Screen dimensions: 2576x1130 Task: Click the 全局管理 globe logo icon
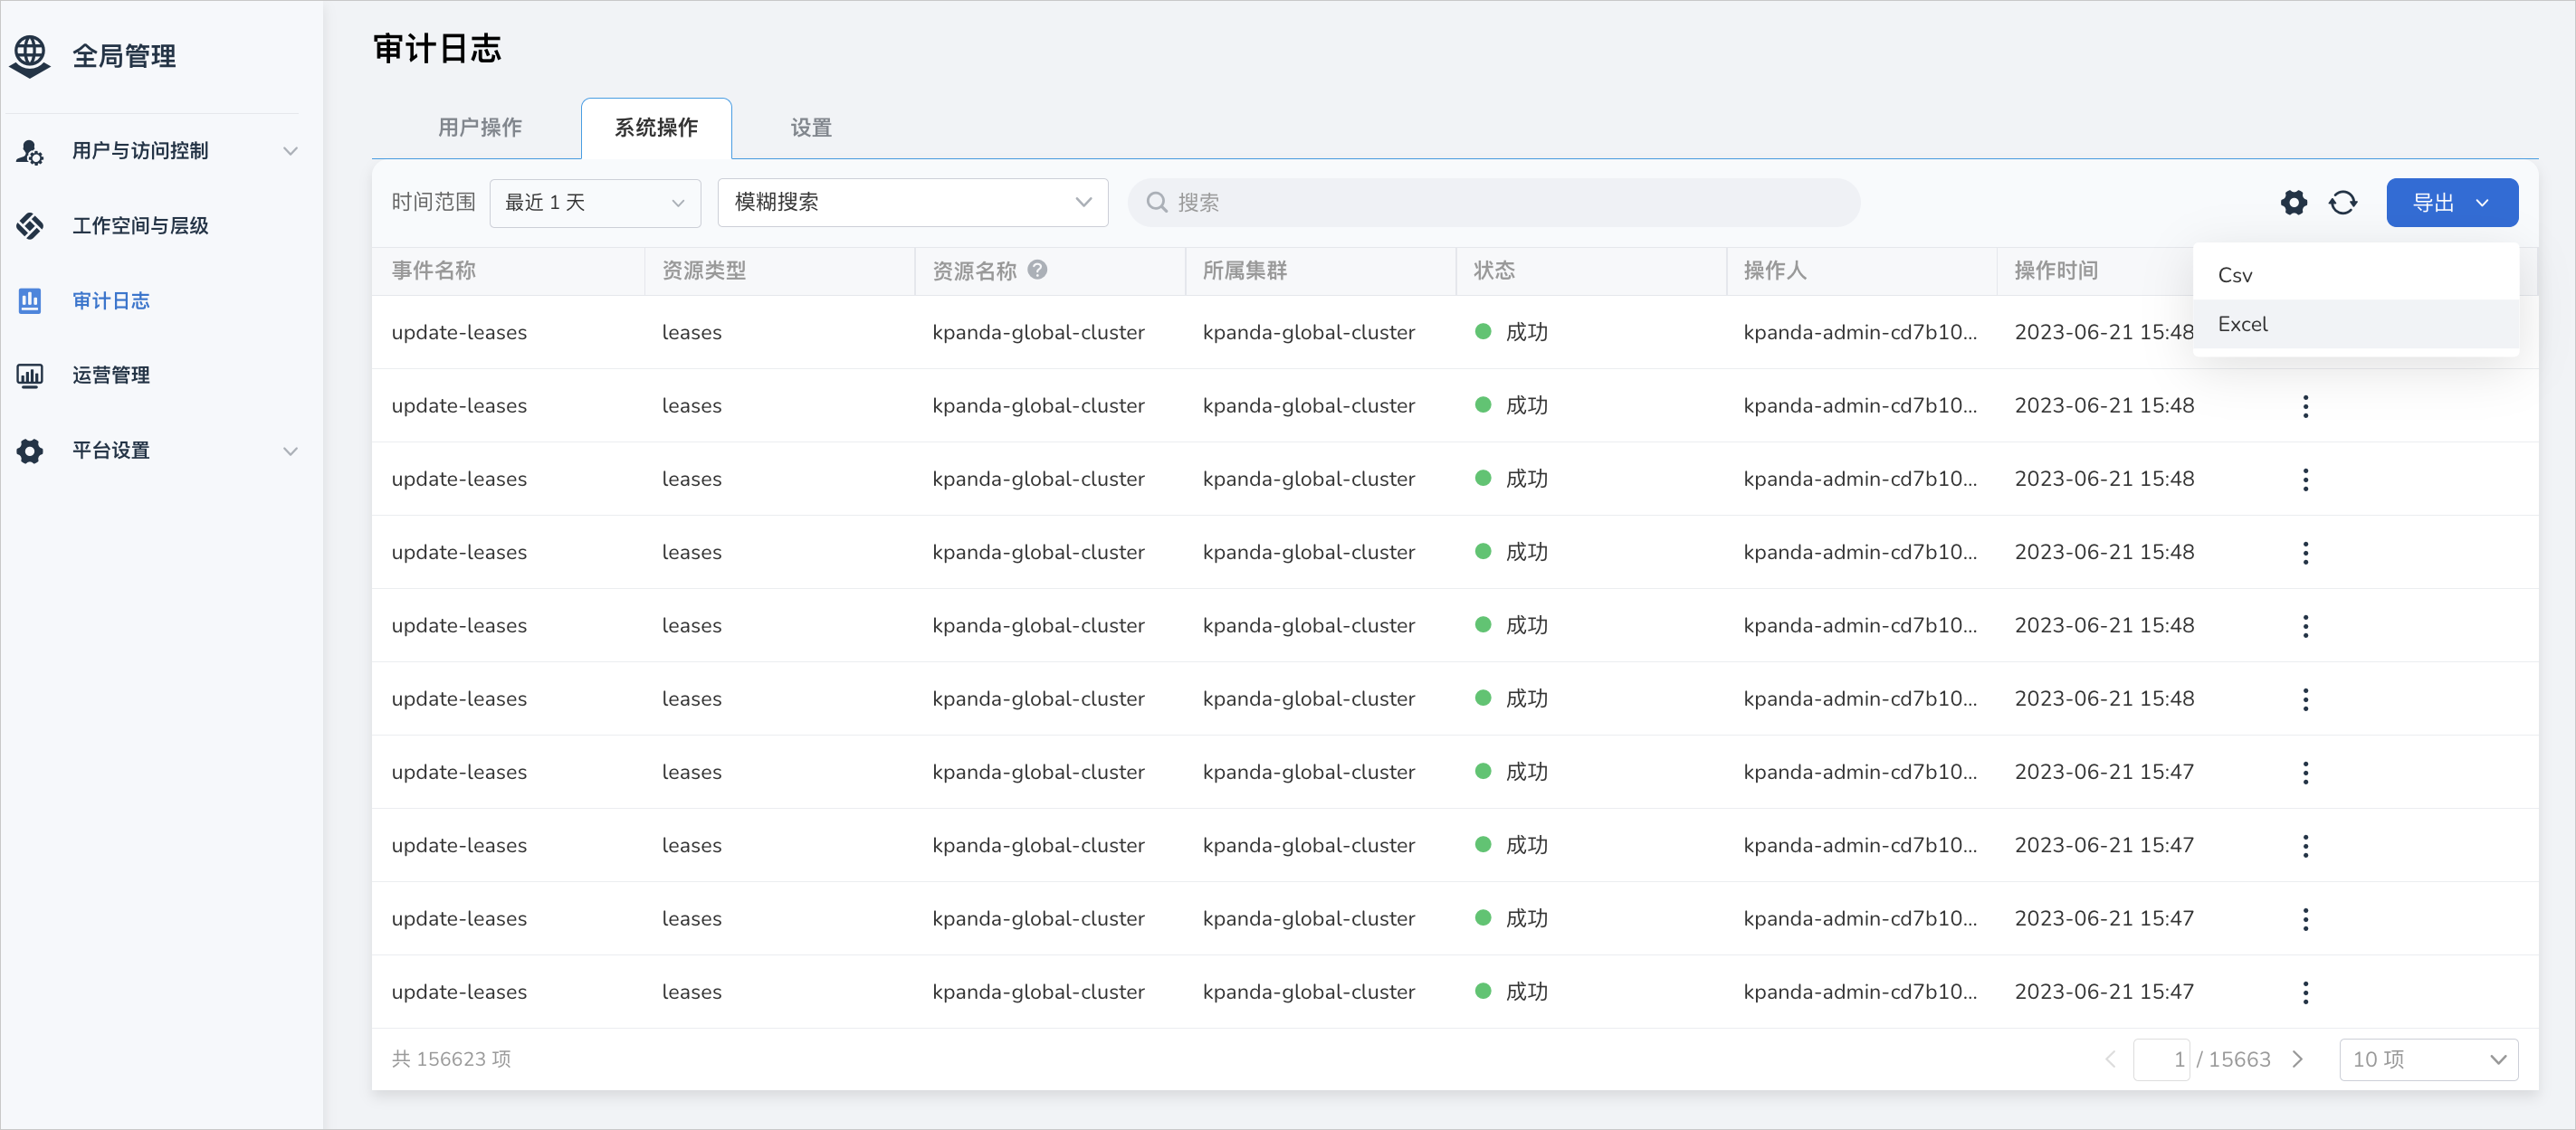[x=30, y=56]
